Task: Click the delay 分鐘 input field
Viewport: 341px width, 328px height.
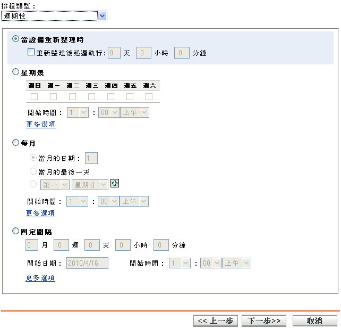Action: (x=182, y=53)
